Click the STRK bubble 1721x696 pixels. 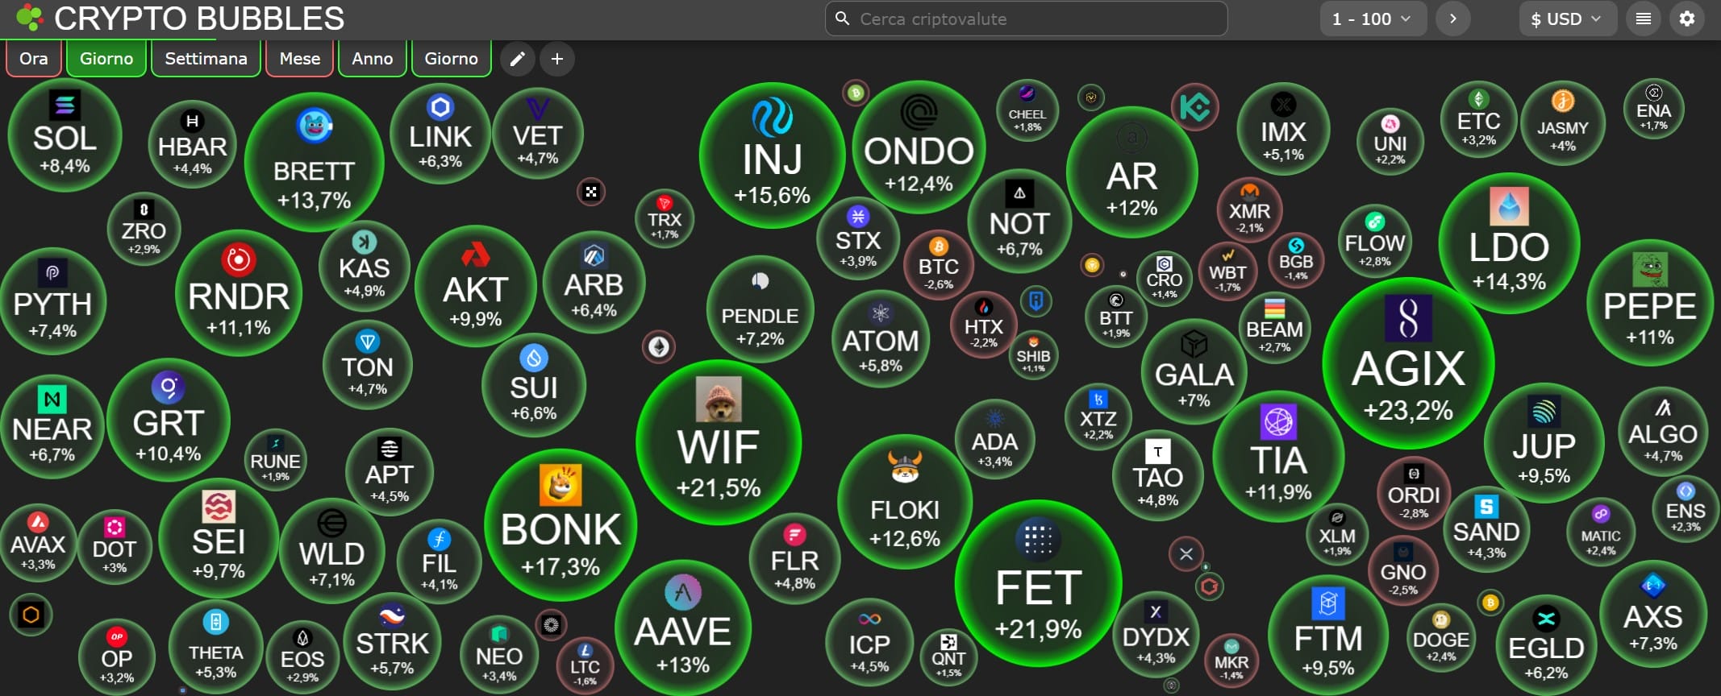click(x=392, y=641)
